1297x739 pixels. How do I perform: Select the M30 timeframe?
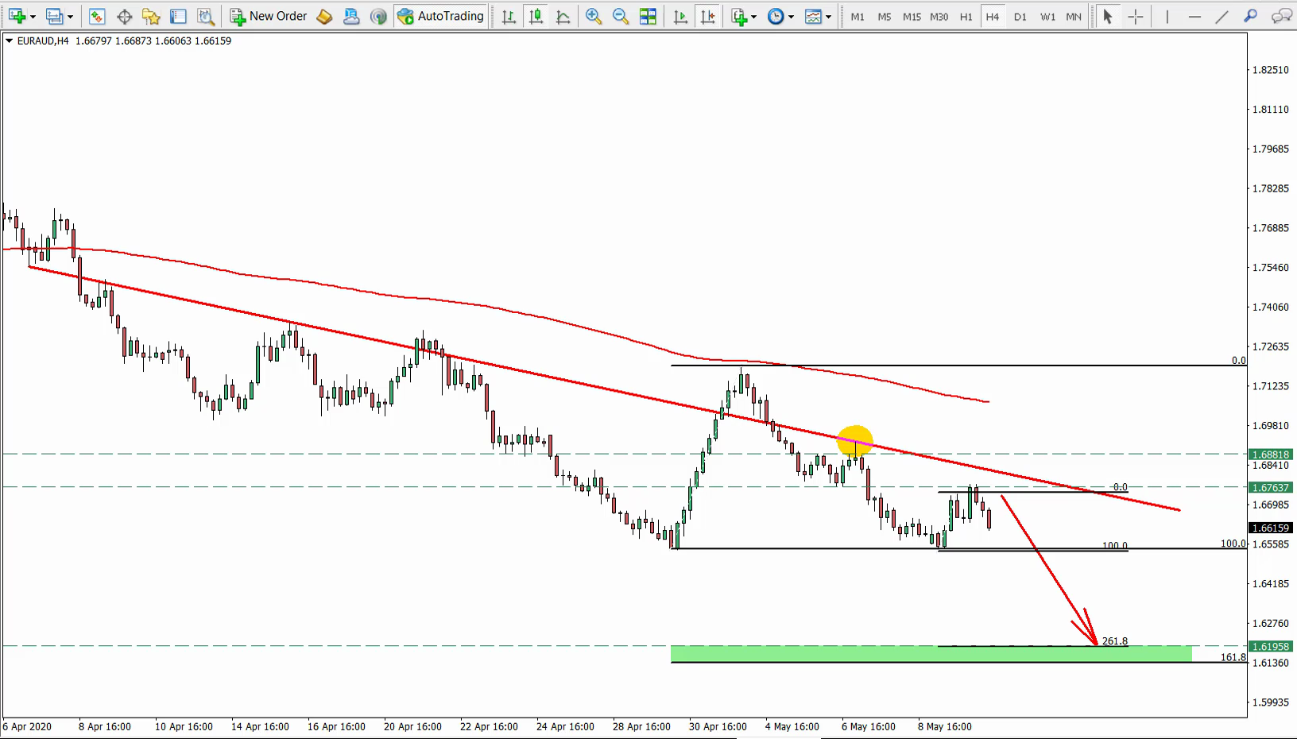939,16
